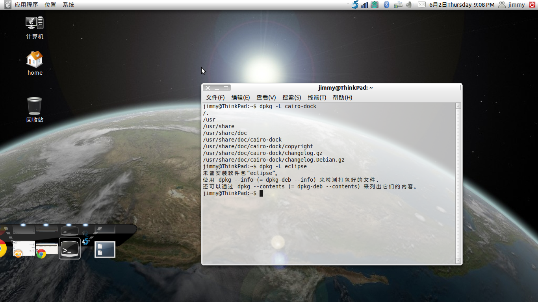Viewport: 538px width, 302px height.
Task: Open the jimmy user status menu
Action: click(512, 5)
